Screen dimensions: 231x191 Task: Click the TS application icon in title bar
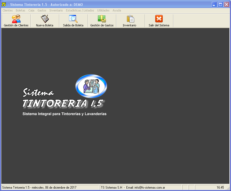4,5
